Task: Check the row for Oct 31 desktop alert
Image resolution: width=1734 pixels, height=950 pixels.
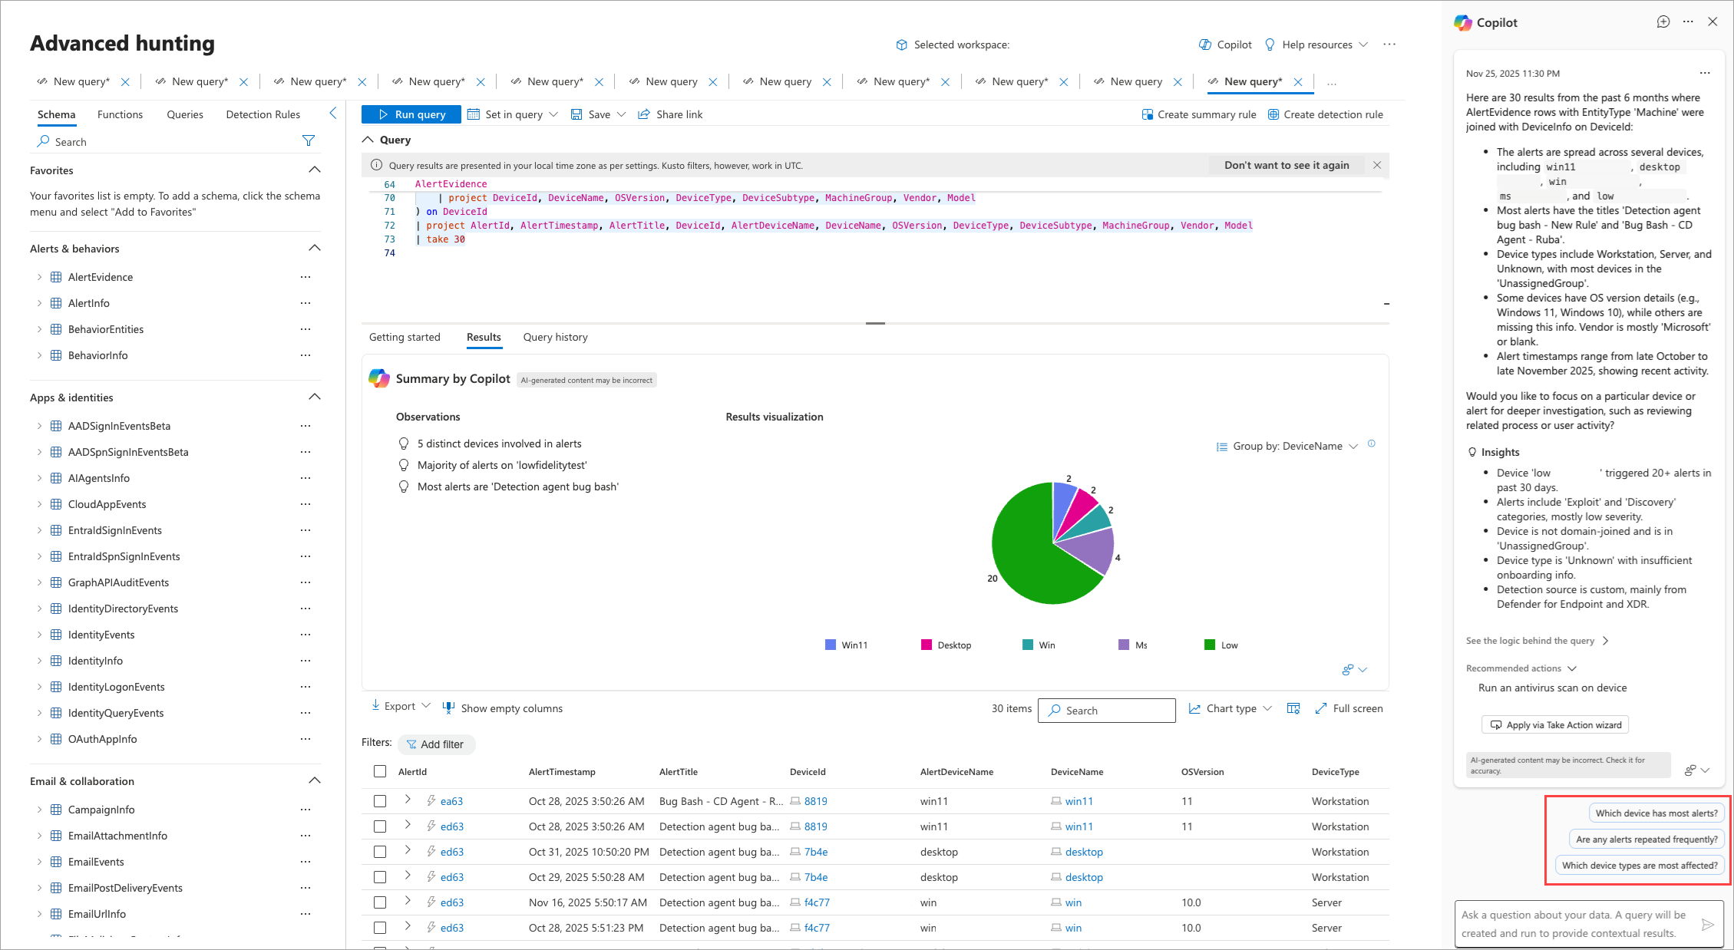Action: [x=380, y=852]
